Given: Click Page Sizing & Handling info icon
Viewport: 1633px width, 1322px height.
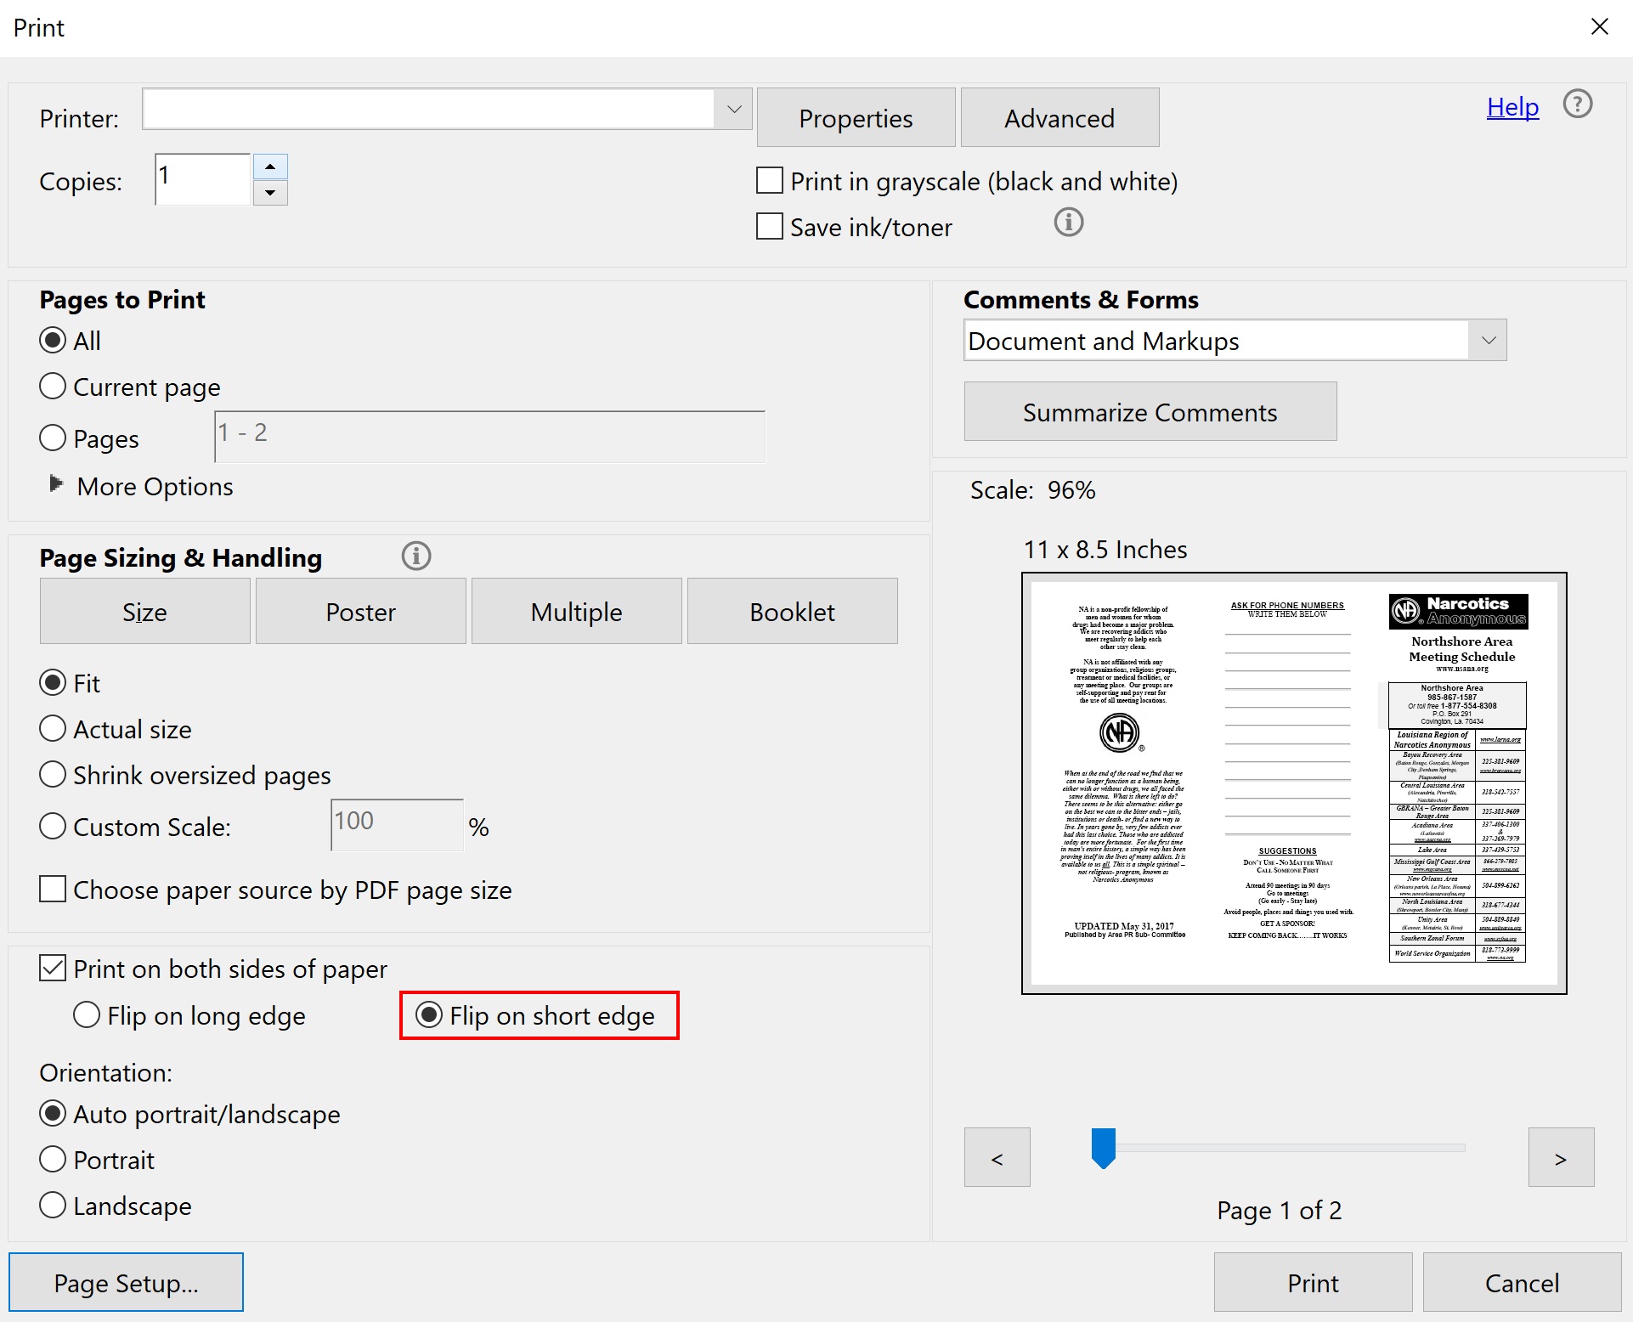Looking at the screenshot, I should [x=416, y=556].
